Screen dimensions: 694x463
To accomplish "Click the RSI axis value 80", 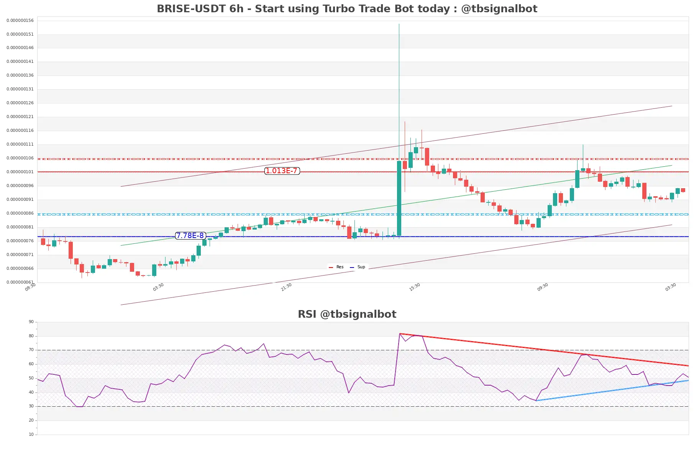I will click(x=31, y=336).
